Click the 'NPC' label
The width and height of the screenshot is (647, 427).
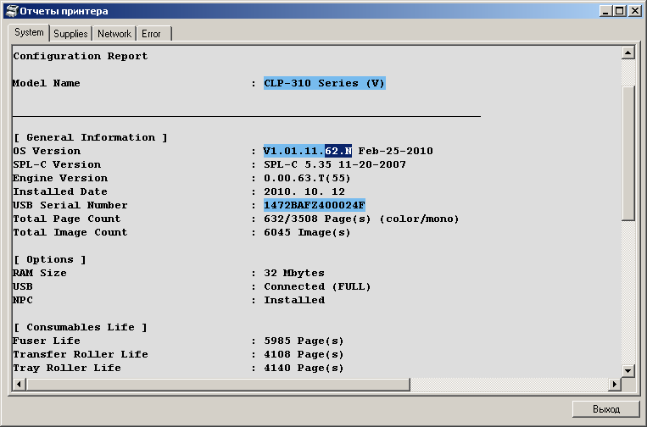click(x=23, y=300)
